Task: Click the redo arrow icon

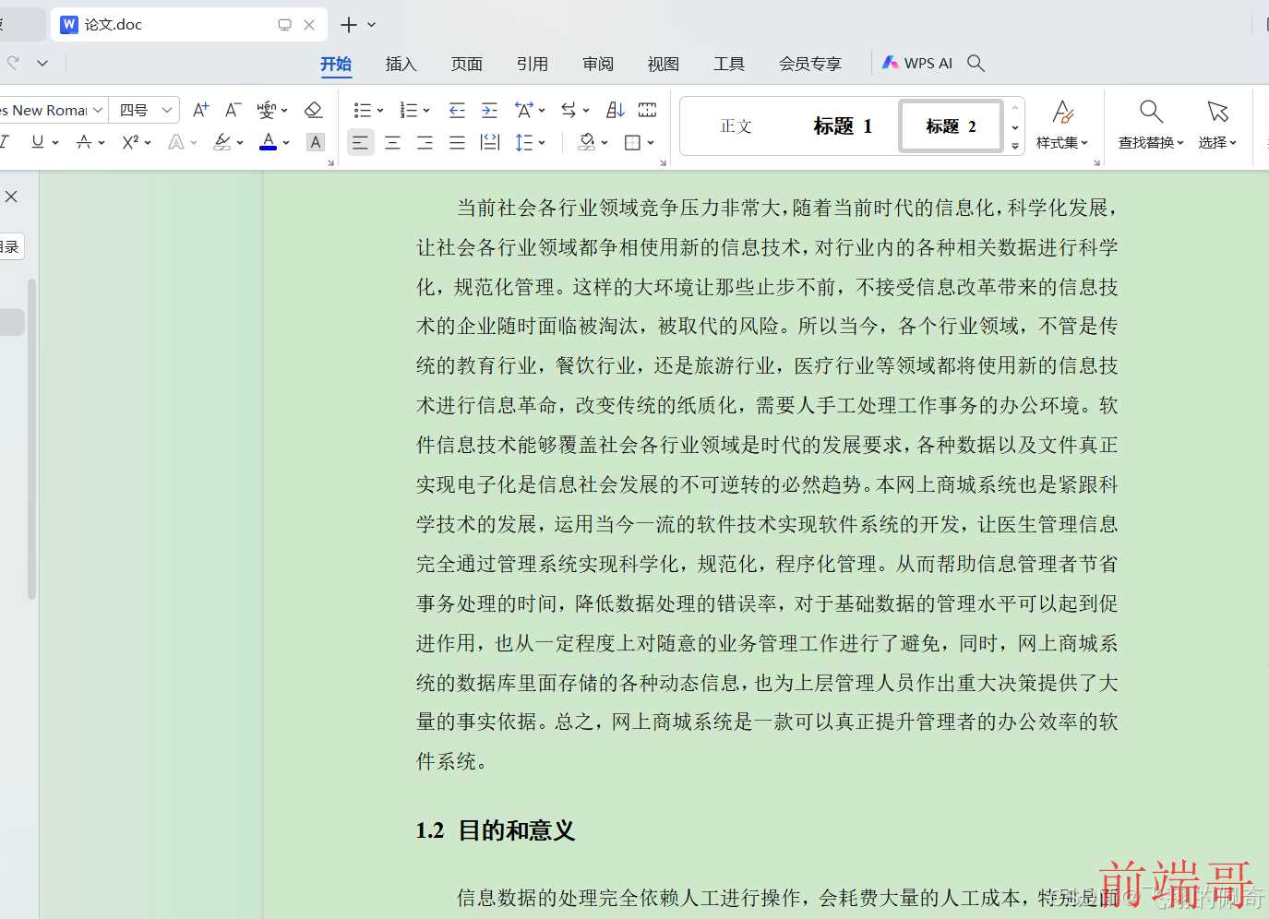Action: (13, 63)
